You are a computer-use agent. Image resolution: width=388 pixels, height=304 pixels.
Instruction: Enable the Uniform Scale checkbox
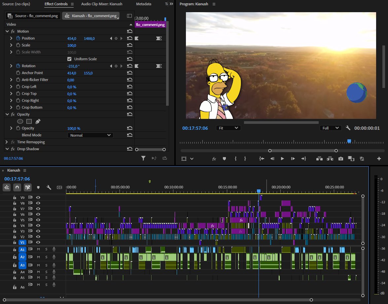tap(69, 59)
